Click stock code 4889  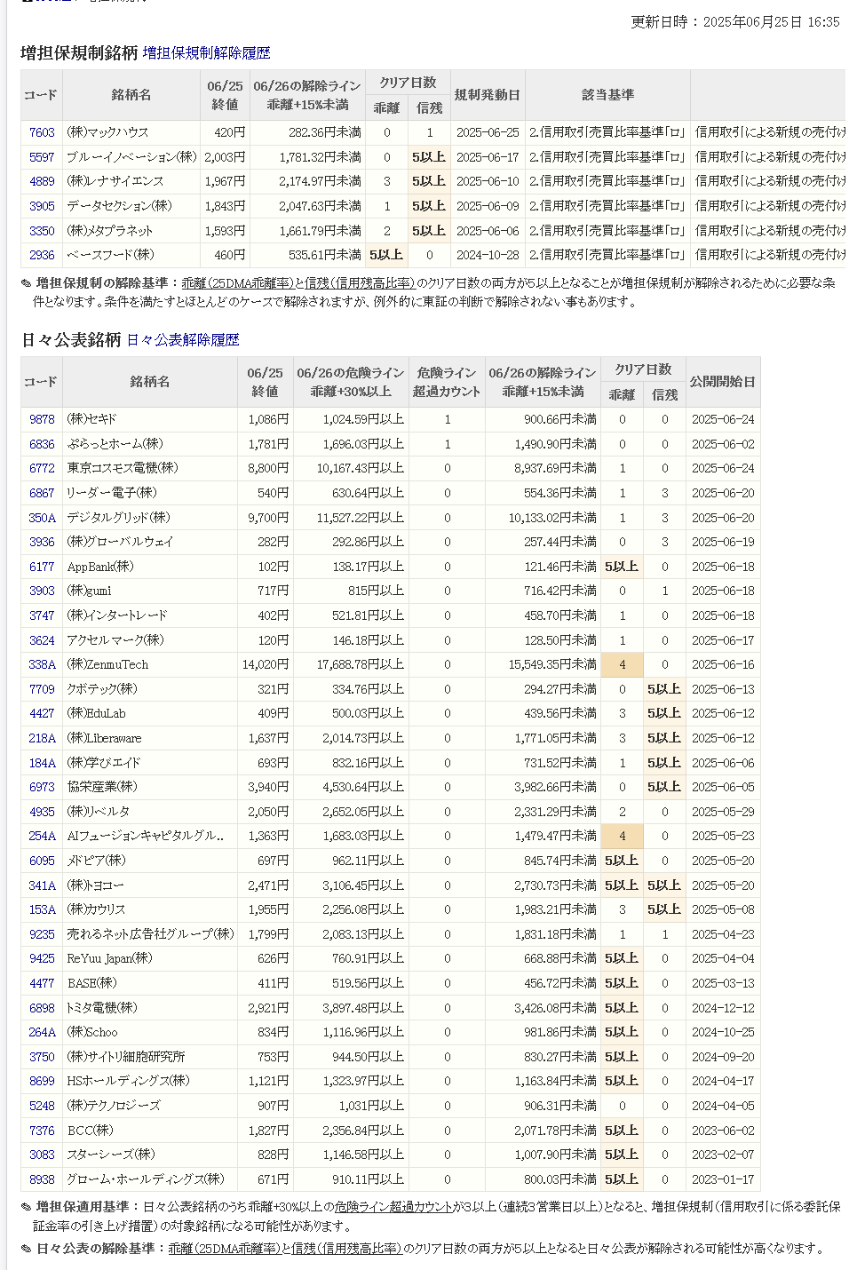(x=42, y=181)
